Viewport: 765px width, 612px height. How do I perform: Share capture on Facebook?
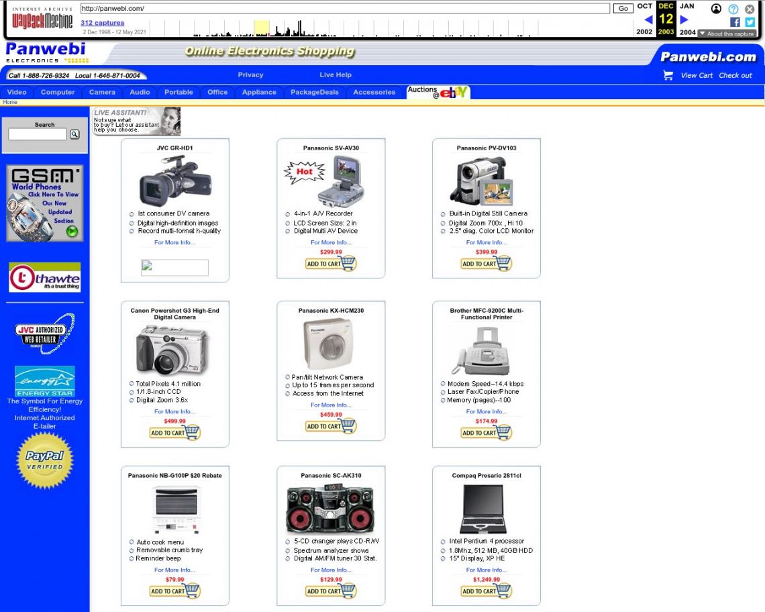[x=735, y=22]
